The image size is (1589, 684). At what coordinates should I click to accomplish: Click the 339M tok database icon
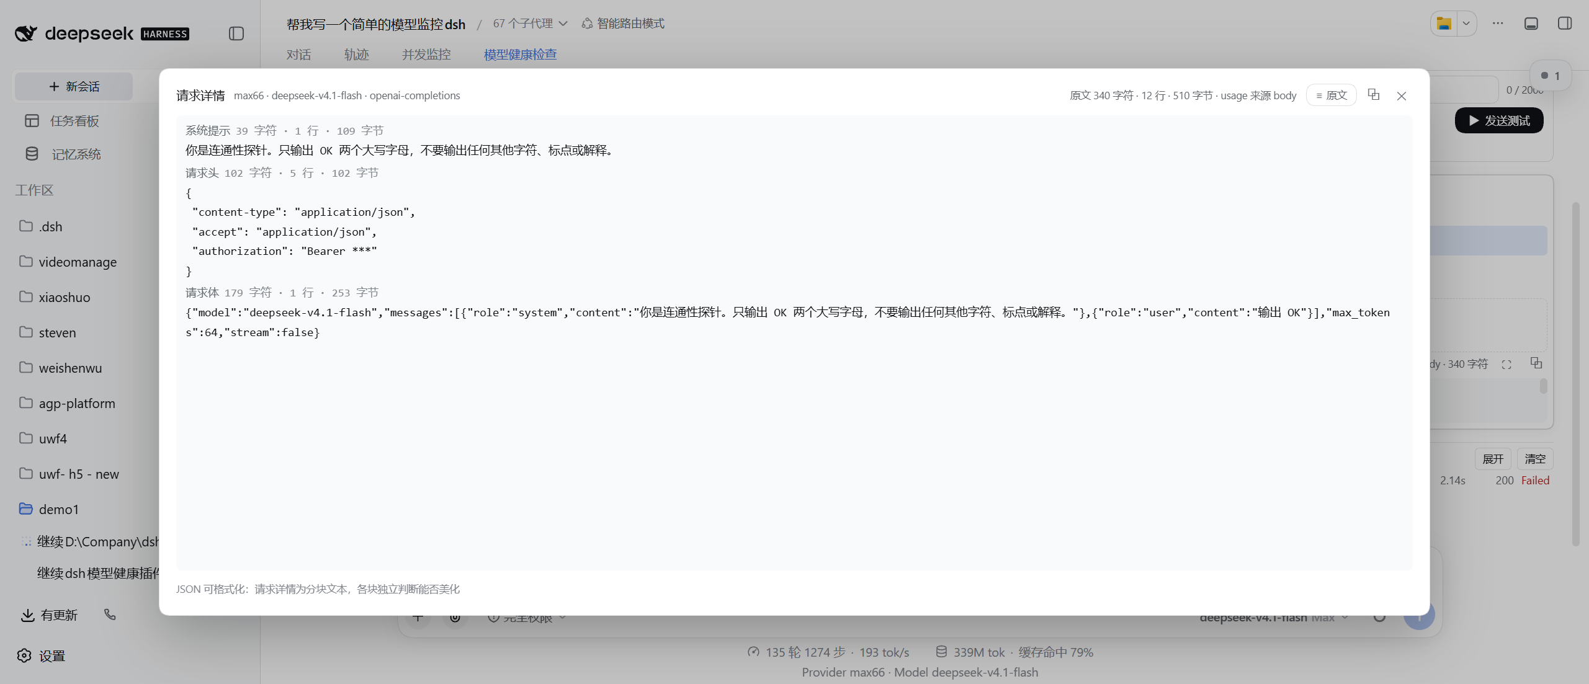pyautogui.click(x=941, y=652)
